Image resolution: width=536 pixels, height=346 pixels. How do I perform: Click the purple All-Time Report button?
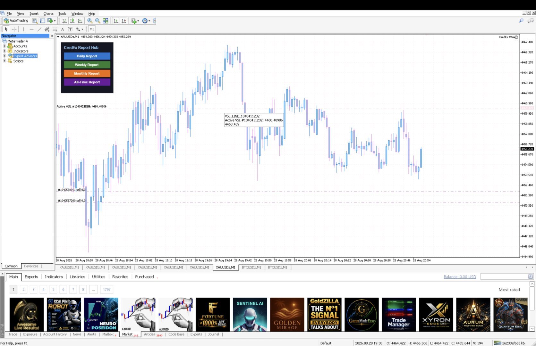87,82
